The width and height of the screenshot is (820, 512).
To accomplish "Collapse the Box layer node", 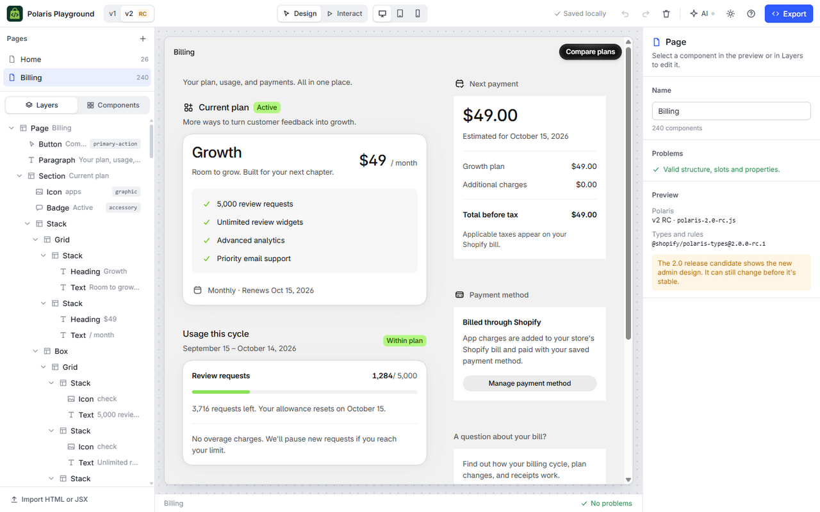I will click(x=36, y=351).
